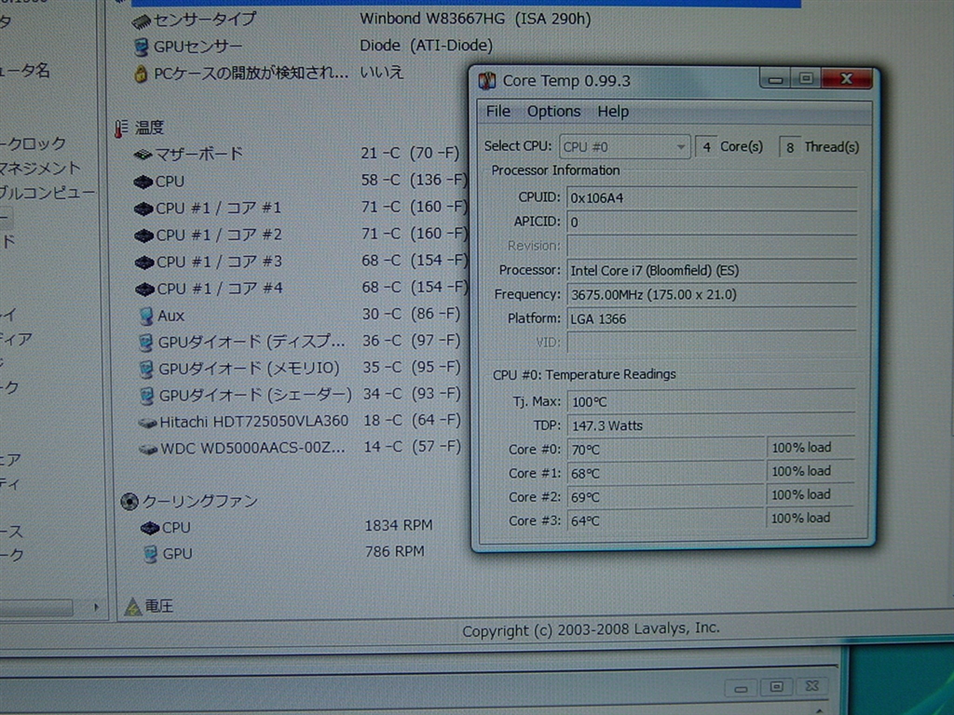Viewport: 954px width, 715px height.
Task: Click the motherboard icon in temperature list
Action: (143, 155)
